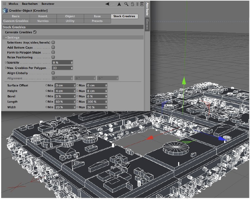Open the Presets tab
The height and width of the screenshot is (199, 250).
pyautogui.click(x=97, y=21)
